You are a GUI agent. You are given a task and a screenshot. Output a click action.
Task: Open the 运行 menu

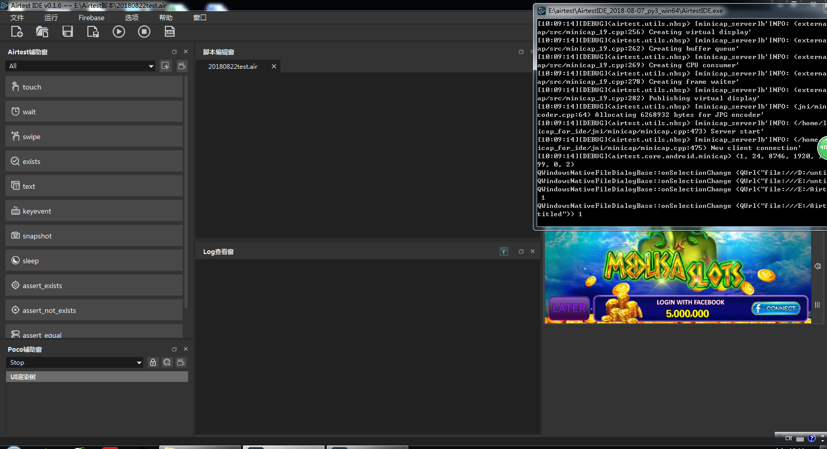point(51,18)
